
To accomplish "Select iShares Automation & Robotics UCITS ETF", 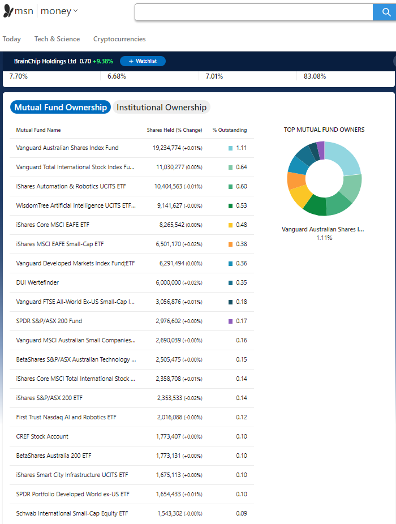I will click(x=132, y=187).
